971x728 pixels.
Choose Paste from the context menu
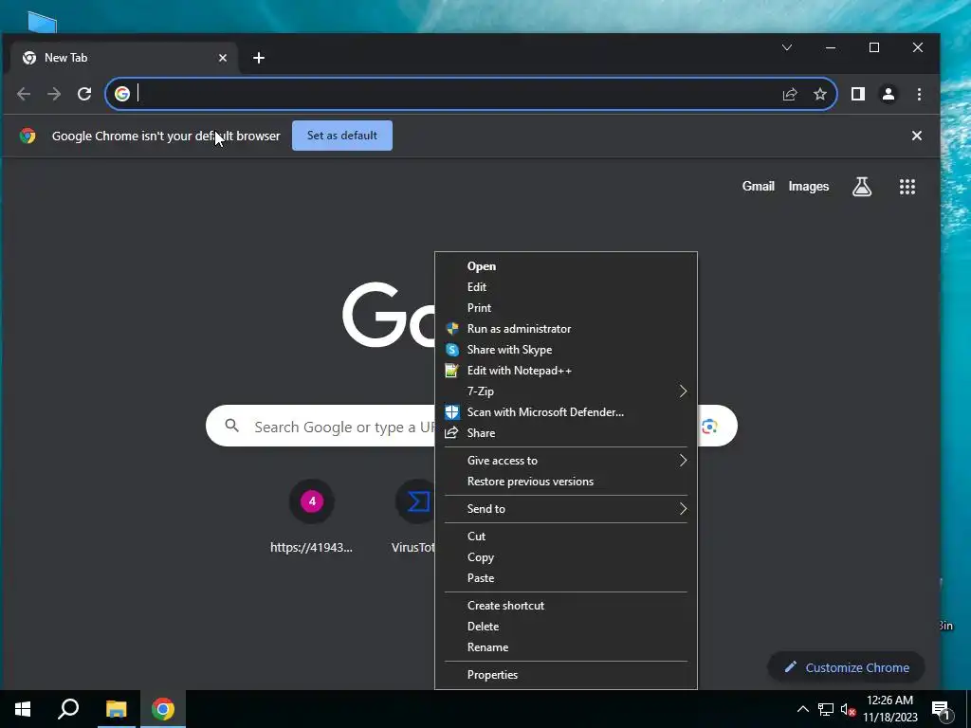tap(566, 578)
